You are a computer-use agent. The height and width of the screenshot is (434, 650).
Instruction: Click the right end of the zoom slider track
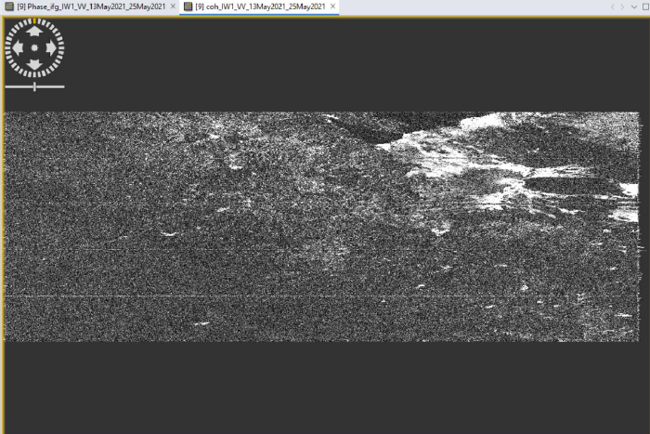(x=63, y=86)
